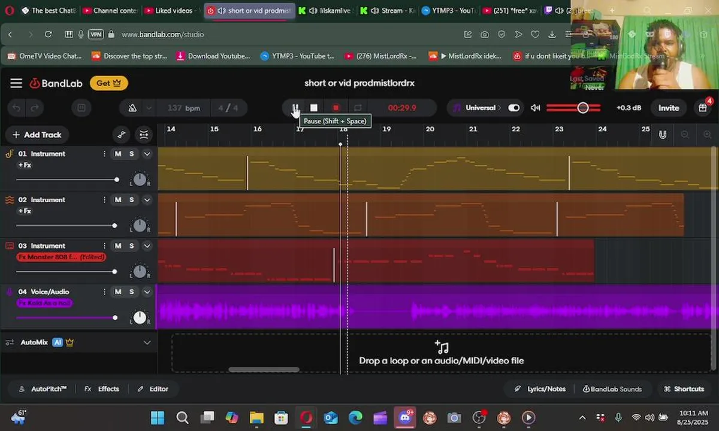Click the Opera icon in the taskbar

pos(306,417)
